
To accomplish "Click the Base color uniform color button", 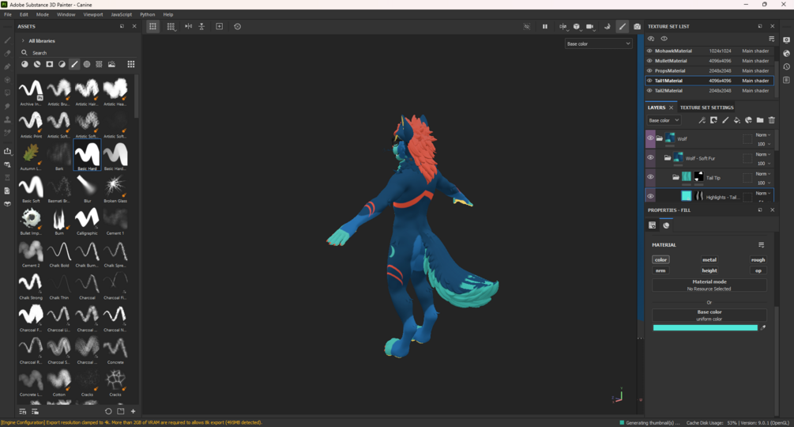I will [x=709, y=315].
